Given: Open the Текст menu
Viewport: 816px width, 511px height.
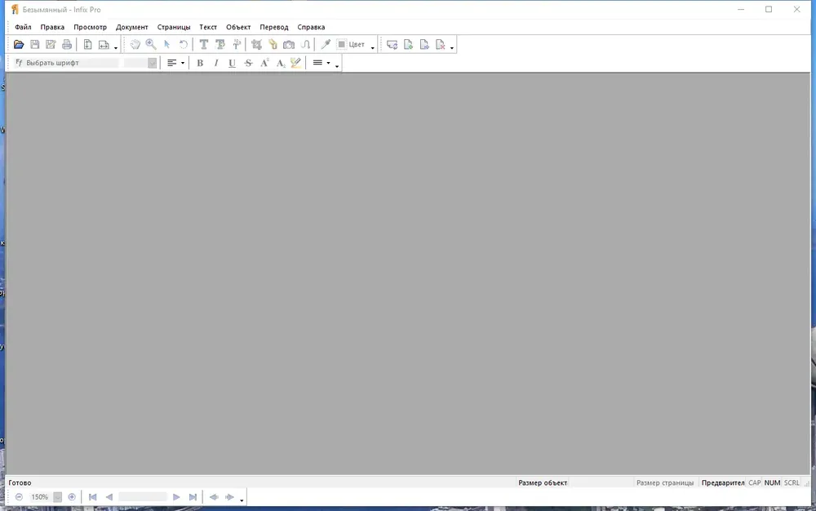Looking at the screenshot, I should pos(208,27).
